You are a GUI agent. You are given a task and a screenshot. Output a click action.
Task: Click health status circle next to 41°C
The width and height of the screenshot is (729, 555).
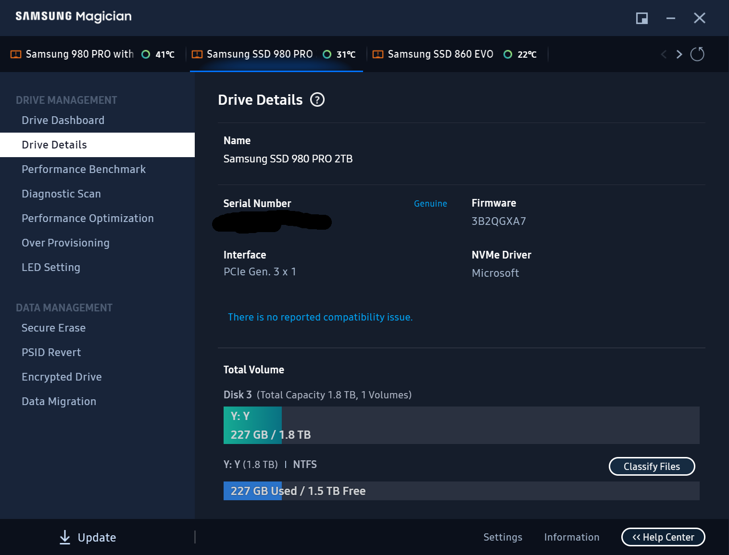coord(146,54)
